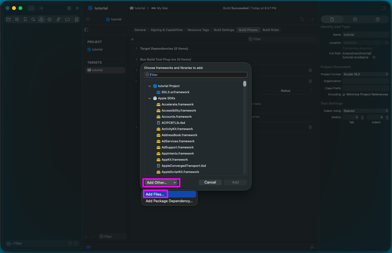This screenshot has height=253, width=392.
Task: Open the Test navigator diamond icon
Action: tap(49, 20)
